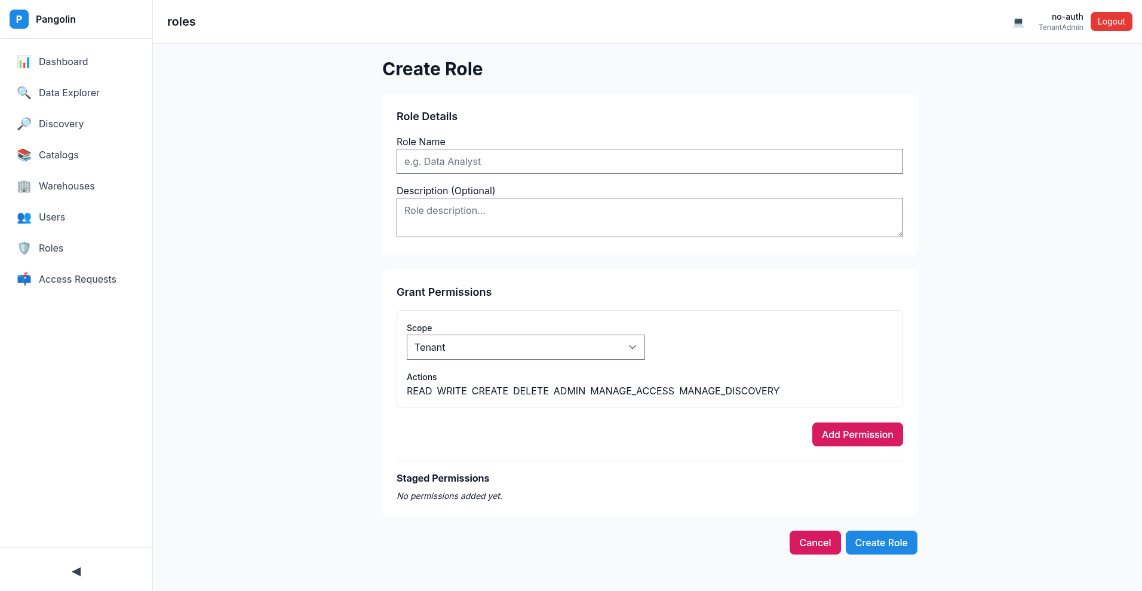Toggle the READ action
The image size is (1142, 591).
pos(419,391)
